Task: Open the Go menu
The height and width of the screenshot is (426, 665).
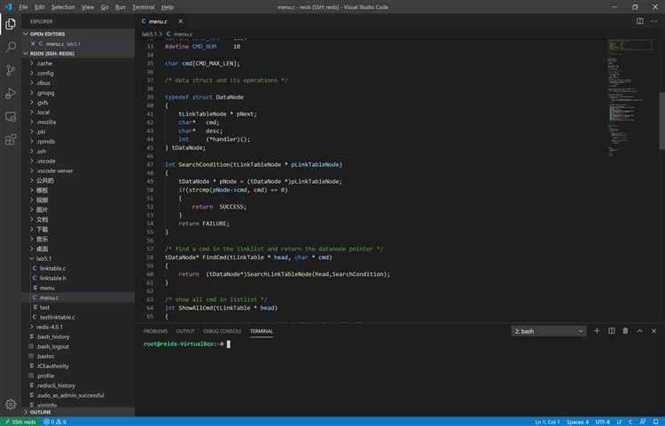Action: [105, 7]
